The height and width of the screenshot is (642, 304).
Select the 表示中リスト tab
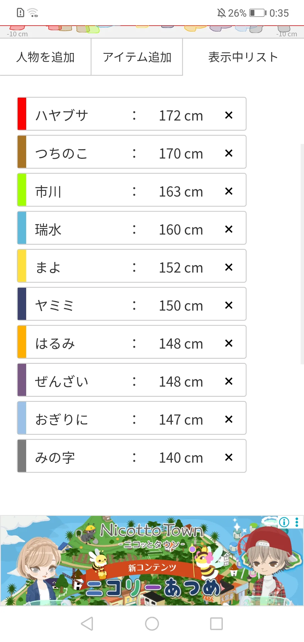point(243,57)
